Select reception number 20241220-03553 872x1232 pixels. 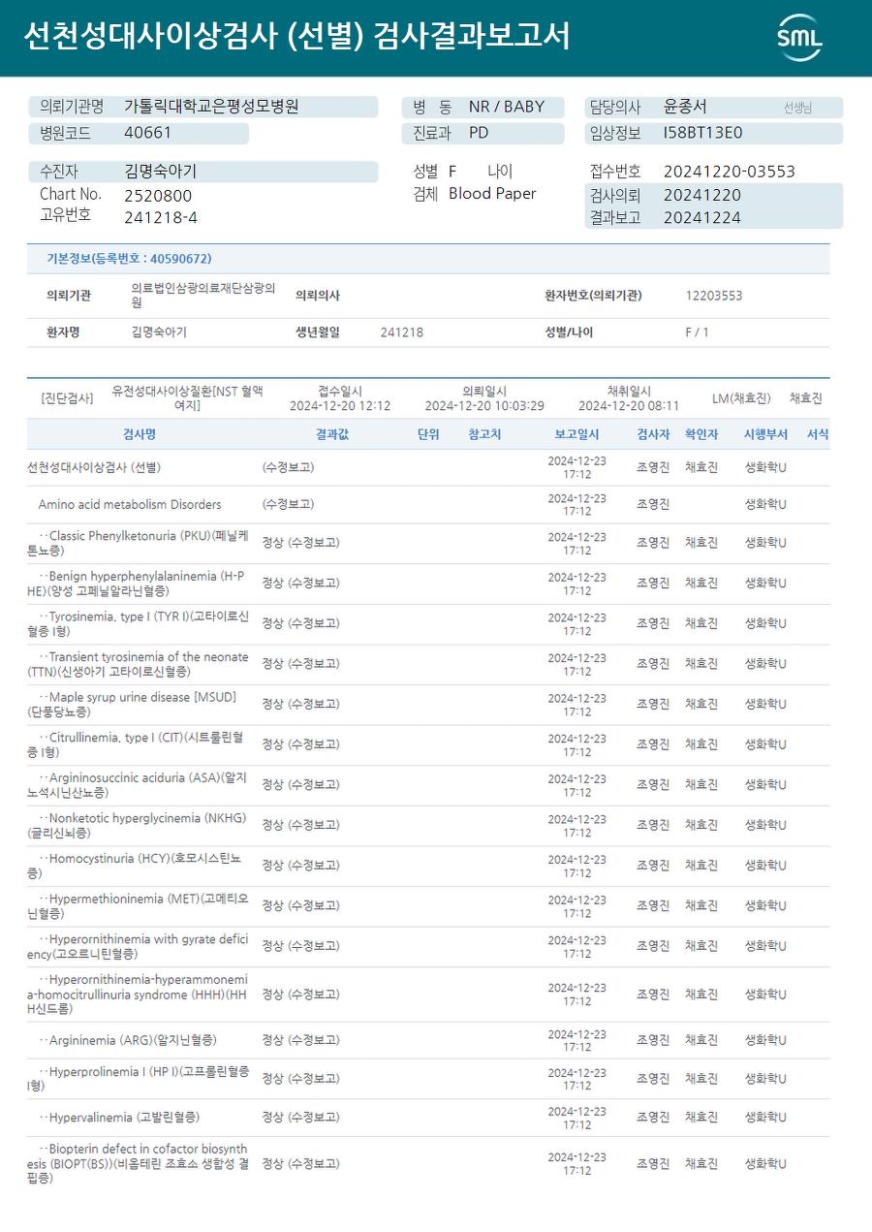tap(729, 172)
